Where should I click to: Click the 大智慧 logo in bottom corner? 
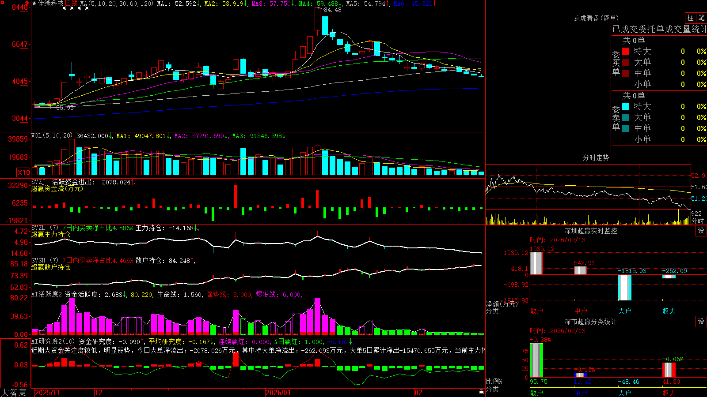click(14, 393)
